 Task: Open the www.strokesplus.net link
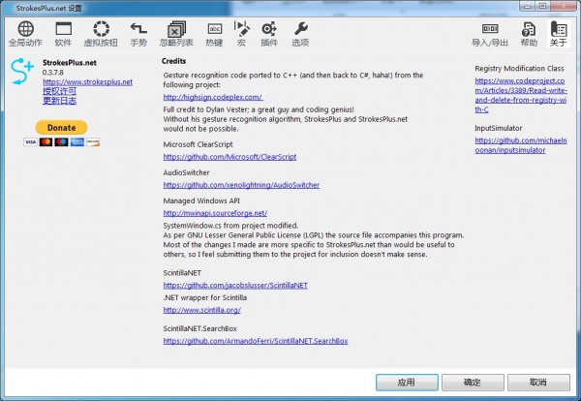(87, 82)
